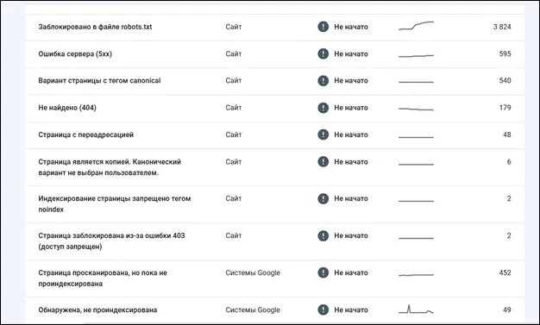Click the status icon in the canonical tag row
Image resolution: width=540 pixels, height=325 pixels.
pyautogui.click(x=323, y=80)
